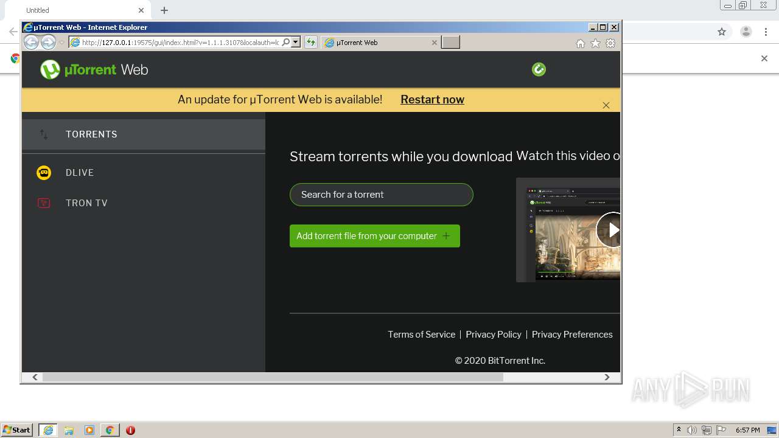The image size is (779, 438).
Task: Open Windows Media Player taskbar icon
Action: point(89,430)
